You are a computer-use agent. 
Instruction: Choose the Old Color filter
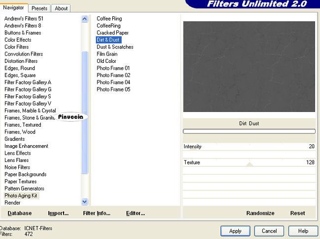(106, 61)
